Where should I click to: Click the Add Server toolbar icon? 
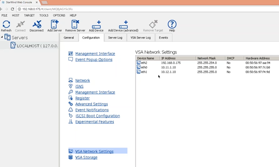click(x=54, y=24)
